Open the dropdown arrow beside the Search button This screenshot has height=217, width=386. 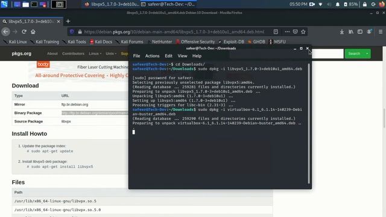coord(367,54)
